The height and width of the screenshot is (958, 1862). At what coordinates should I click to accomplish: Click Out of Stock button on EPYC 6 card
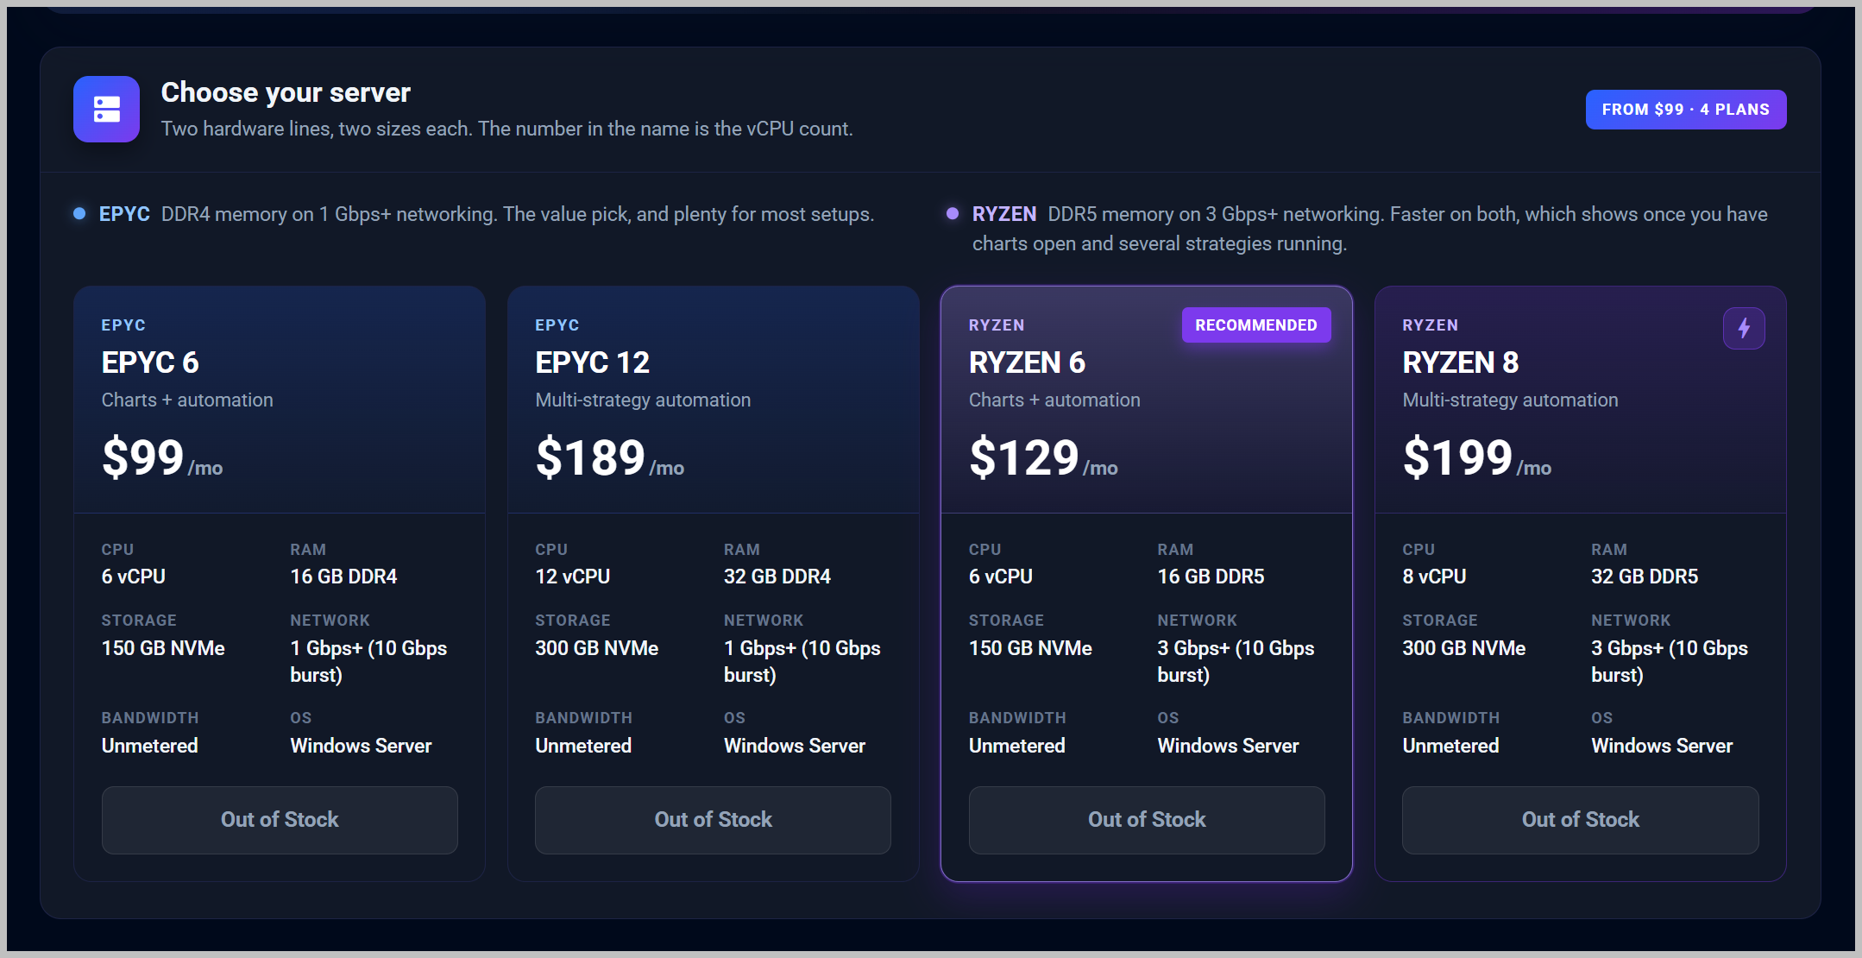280,820
